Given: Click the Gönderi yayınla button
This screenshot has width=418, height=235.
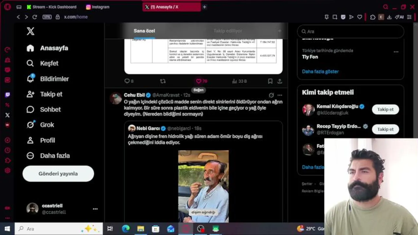Looking at the screenshot, I should pyautogui.click(x=58, y=174).
